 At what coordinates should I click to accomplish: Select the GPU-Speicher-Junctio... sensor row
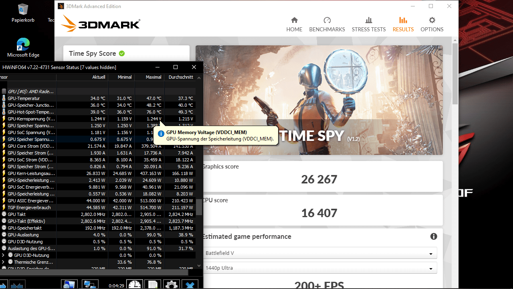coord(98,105)
